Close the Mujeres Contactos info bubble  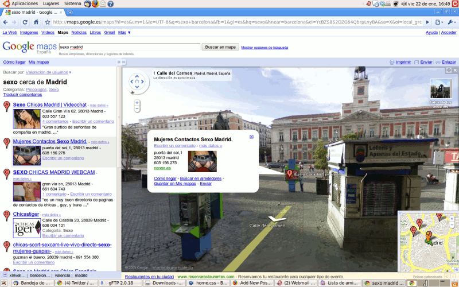(251, 137)
